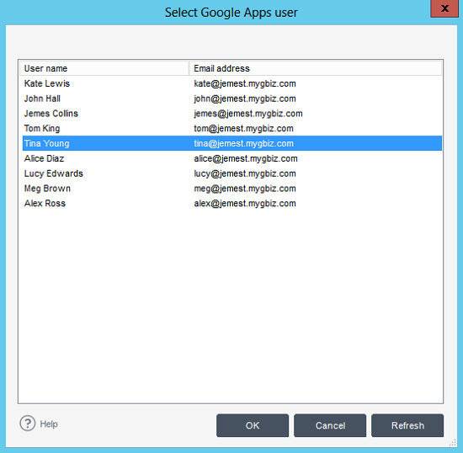Click email tina@jemest.mygbiz.com
The width and height of the screenshot is (463, 453).
(x=243, y=143)
